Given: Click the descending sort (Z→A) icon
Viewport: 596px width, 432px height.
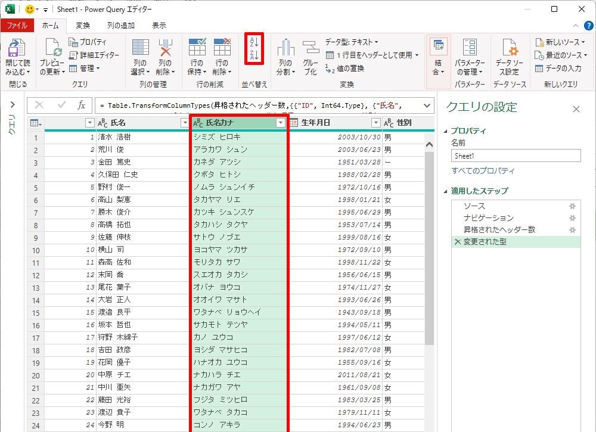Looking at the screenshot, I should [x=254, y=56].
